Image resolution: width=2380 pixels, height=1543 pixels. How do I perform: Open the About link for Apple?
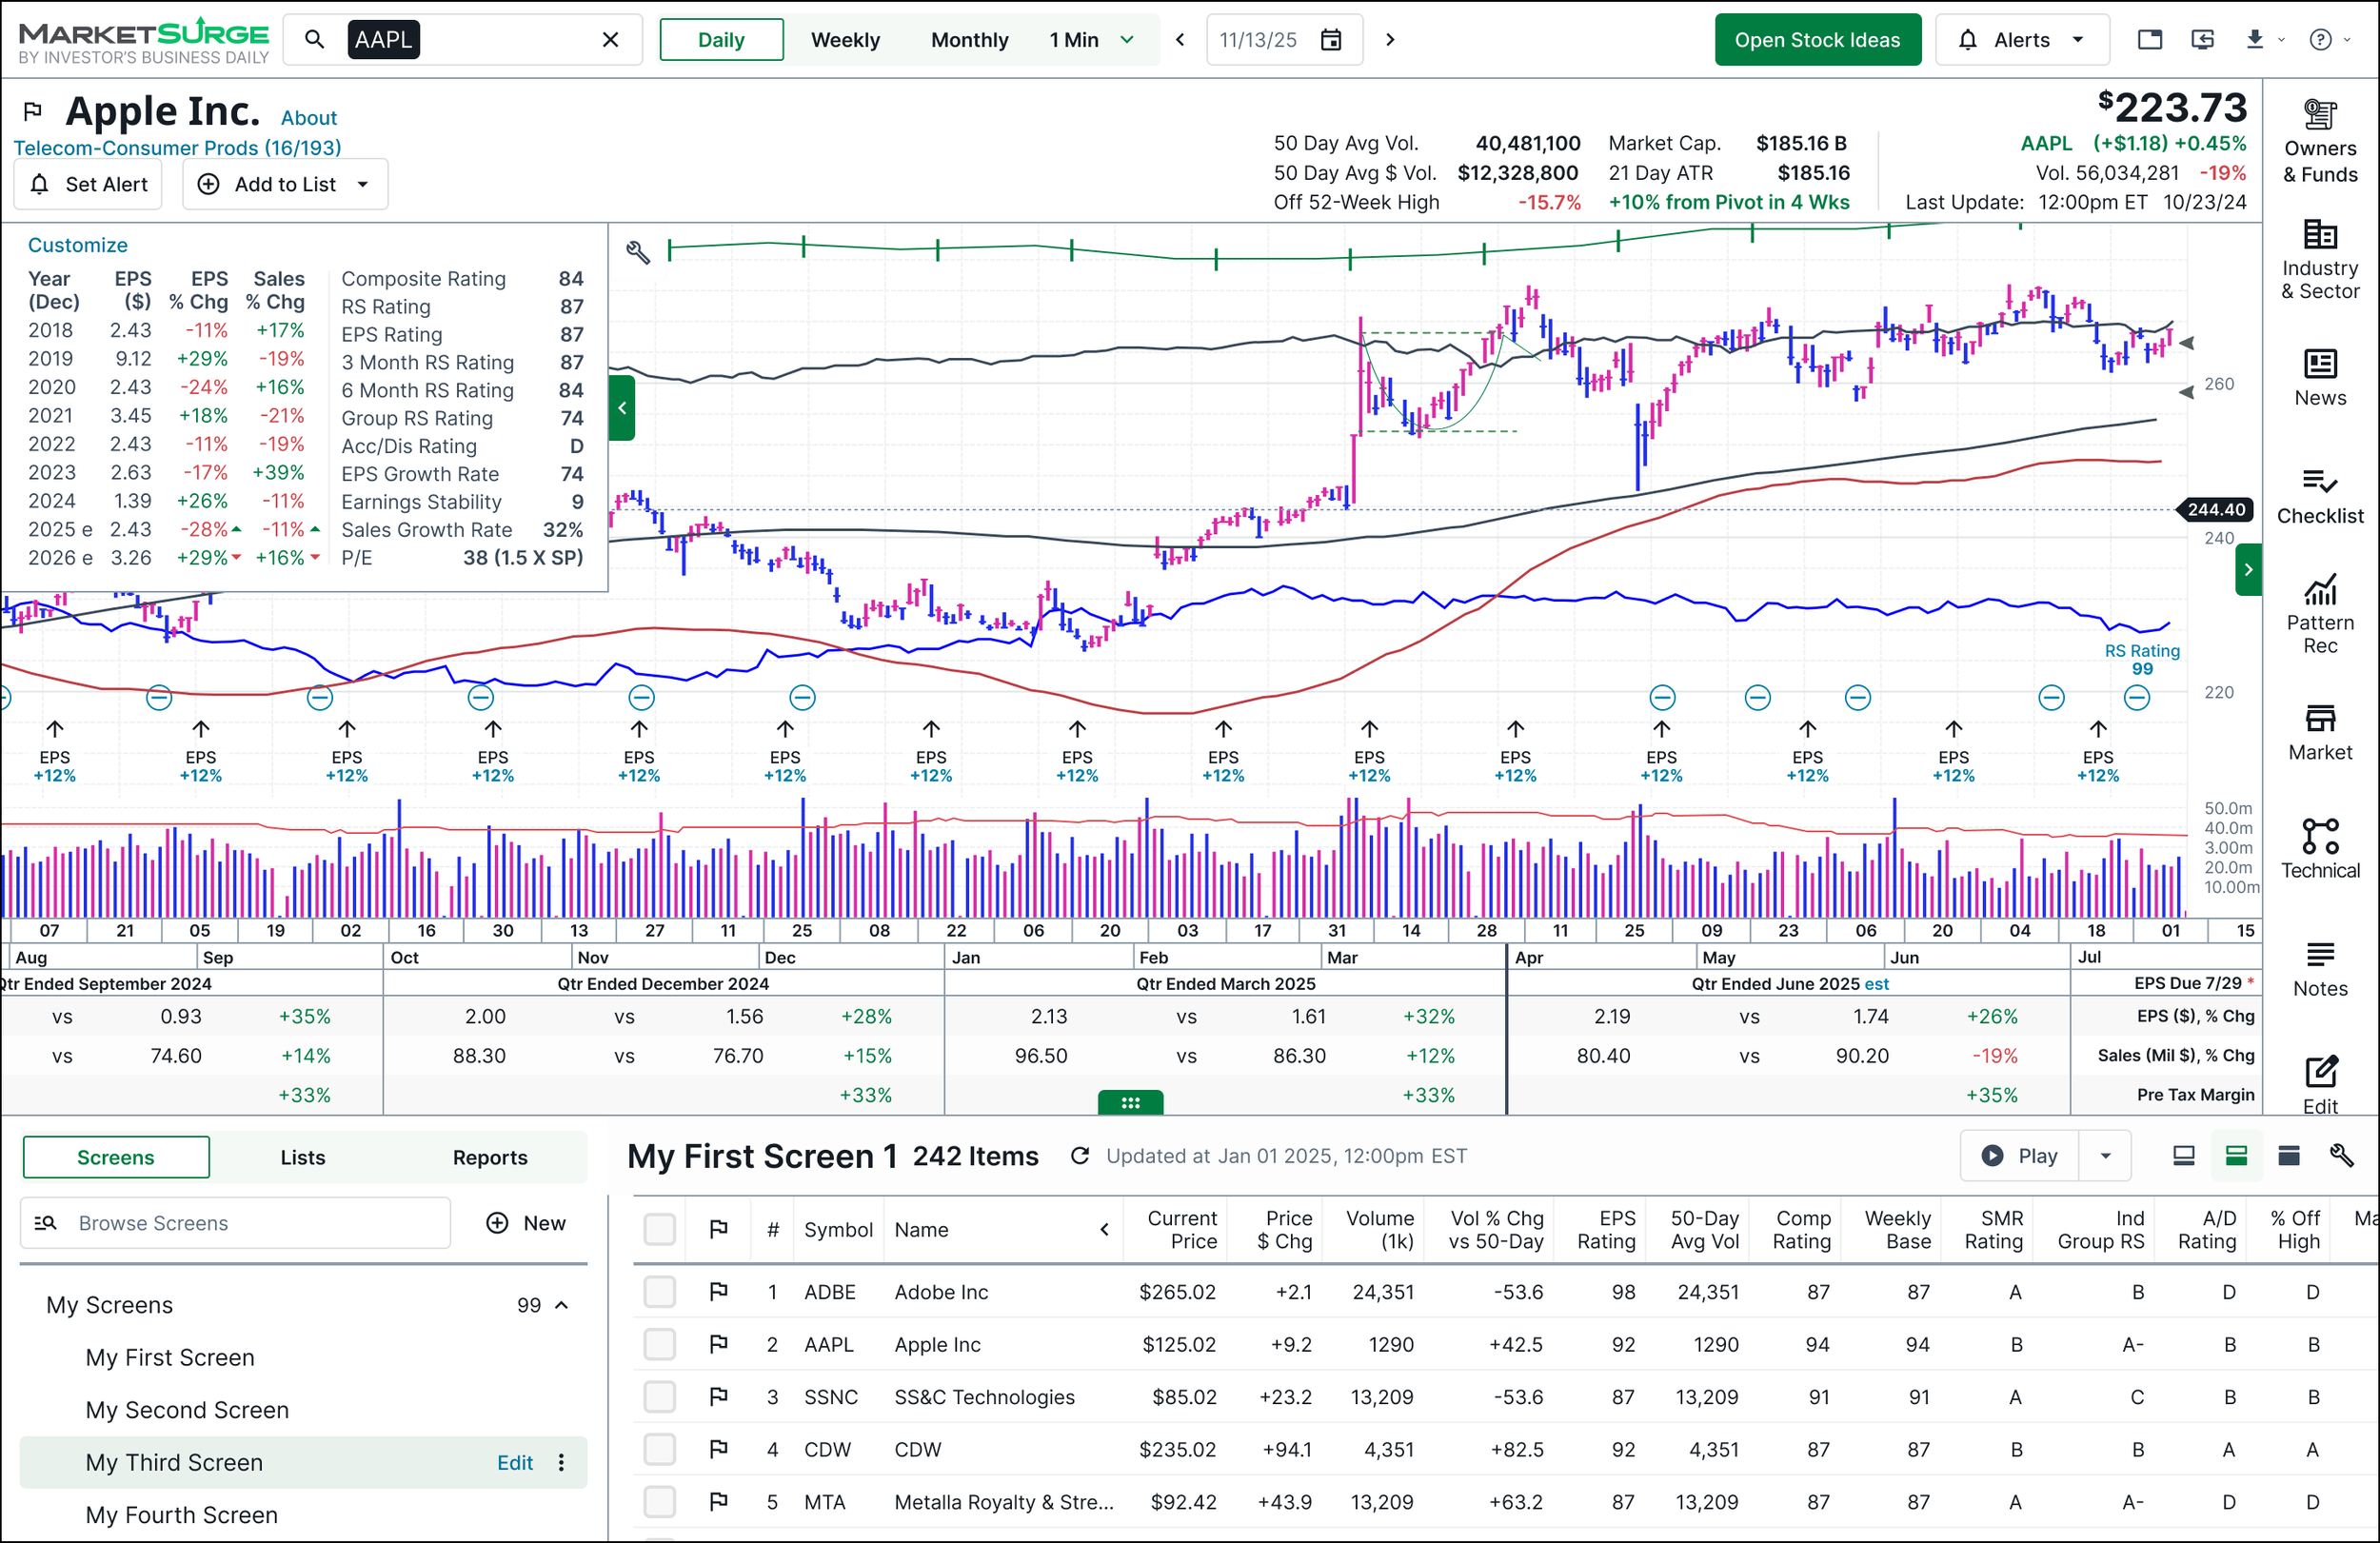coord(308,118)
